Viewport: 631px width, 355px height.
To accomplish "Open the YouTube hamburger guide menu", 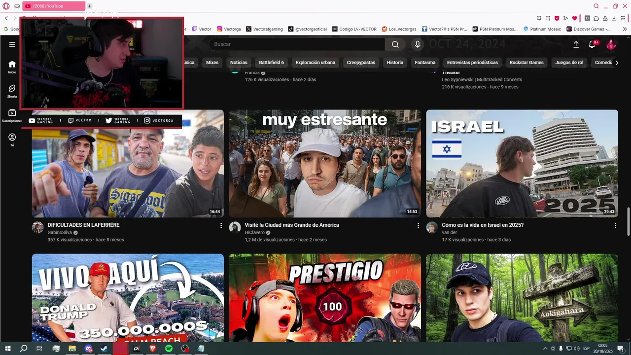I will (12, 44).
